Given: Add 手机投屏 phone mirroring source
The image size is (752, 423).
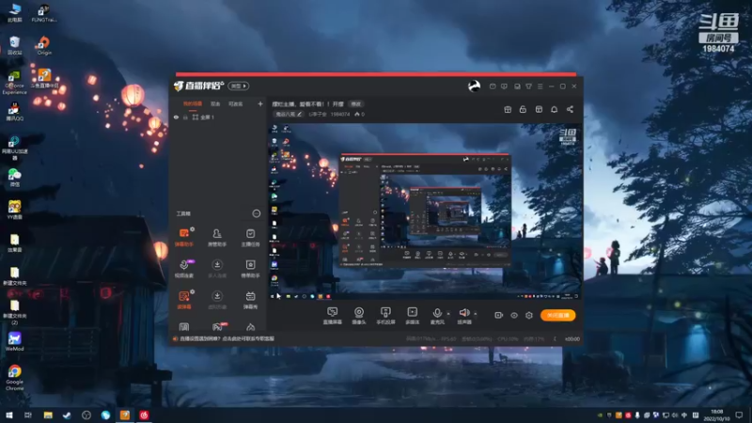Looking at the screenshot, I should (x=385, y=316).
